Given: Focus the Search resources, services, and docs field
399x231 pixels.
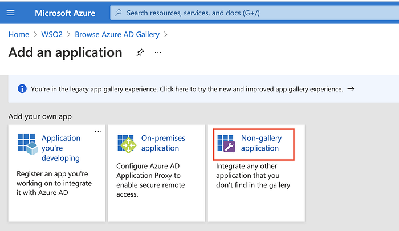Looking at the screenshot, I should click(254, 13).
